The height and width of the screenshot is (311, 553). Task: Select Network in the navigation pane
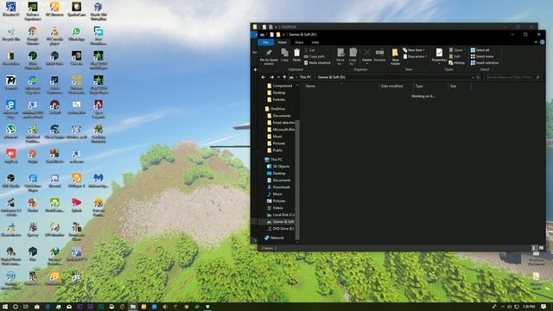(274, 238)
